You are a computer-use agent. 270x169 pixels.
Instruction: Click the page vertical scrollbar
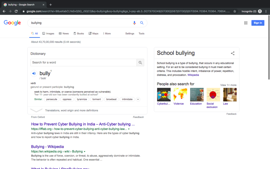pos(269,48)
